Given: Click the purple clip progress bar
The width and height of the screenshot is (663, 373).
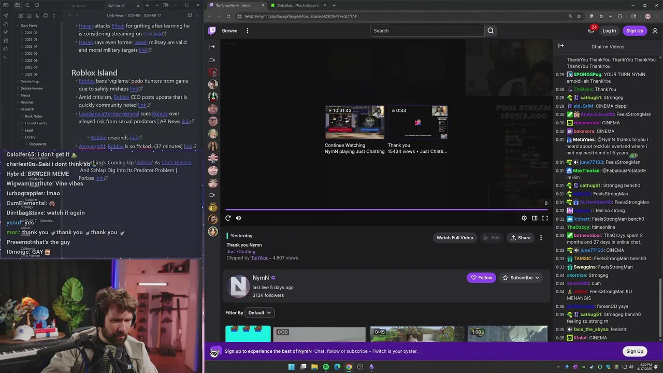Looking at the screenshot, I should [x=386, y=210].
